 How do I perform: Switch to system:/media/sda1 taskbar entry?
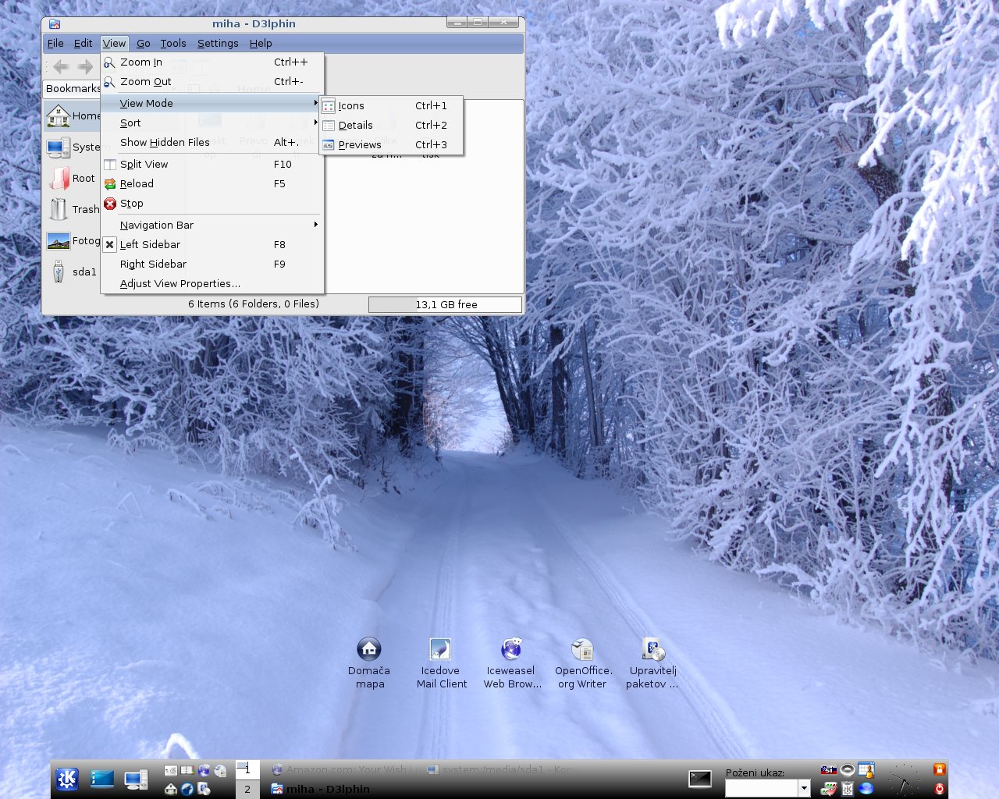pyautogui.click(x=503, y=769)
